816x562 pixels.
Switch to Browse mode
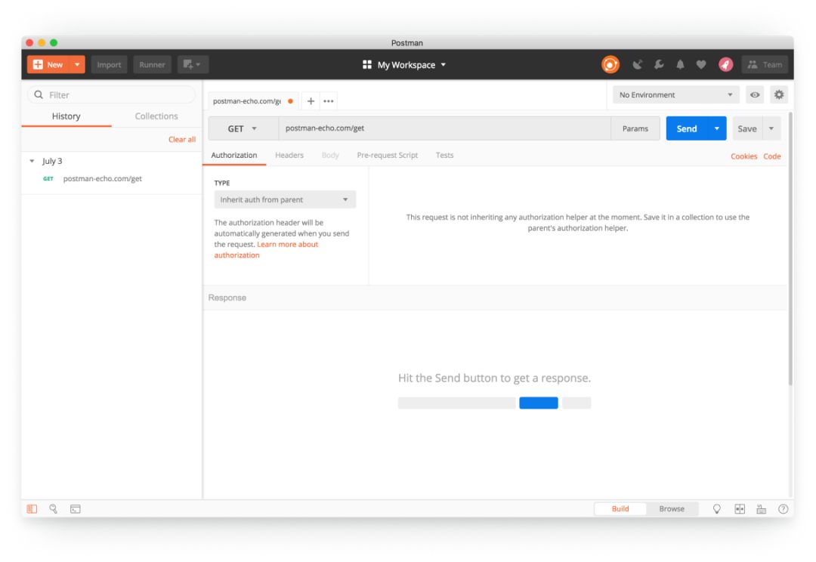pyautogui.click(x=672, y=509)
